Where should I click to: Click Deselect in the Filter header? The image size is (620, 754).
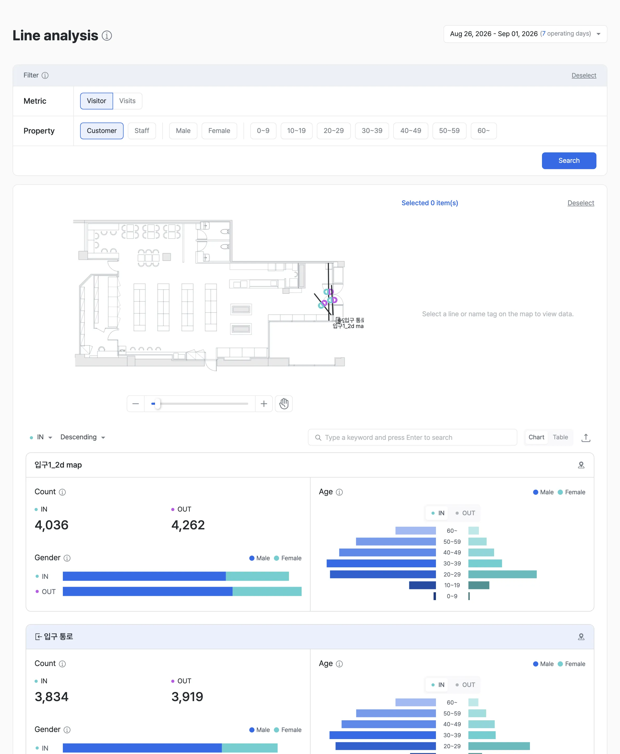584,75
